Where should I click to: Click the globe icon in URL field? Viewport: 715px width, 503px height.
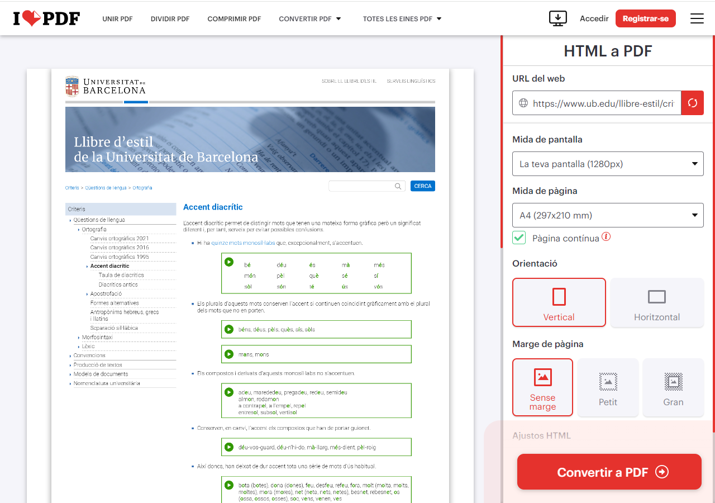pos(523,103)
